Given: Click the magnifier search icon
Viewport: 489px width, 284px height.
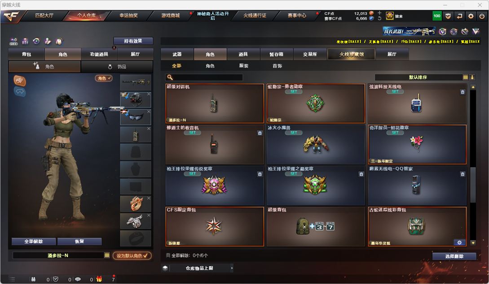Looking at the screenshot, I should point(170,77).
